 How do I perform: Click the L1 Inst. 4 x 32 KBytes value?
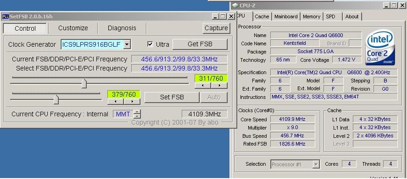[375, 127]
